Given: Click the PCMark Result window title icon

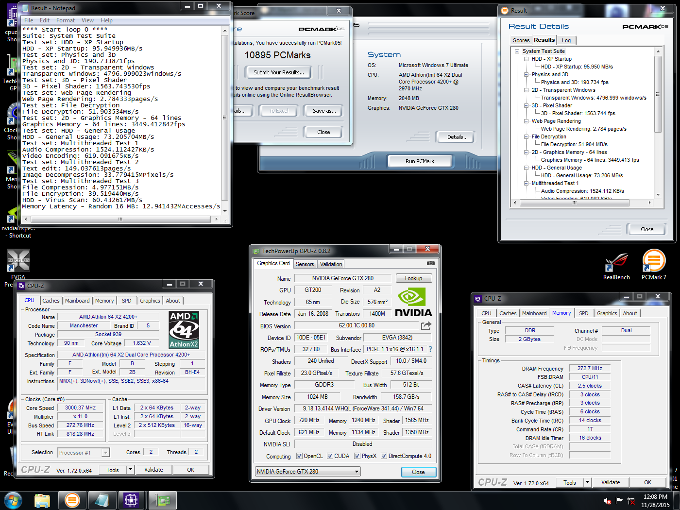Looking at the screenshot, I should pos(504,11).
